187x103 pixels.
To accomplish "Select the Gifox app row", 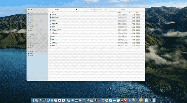I will click(x=97, y=28).
